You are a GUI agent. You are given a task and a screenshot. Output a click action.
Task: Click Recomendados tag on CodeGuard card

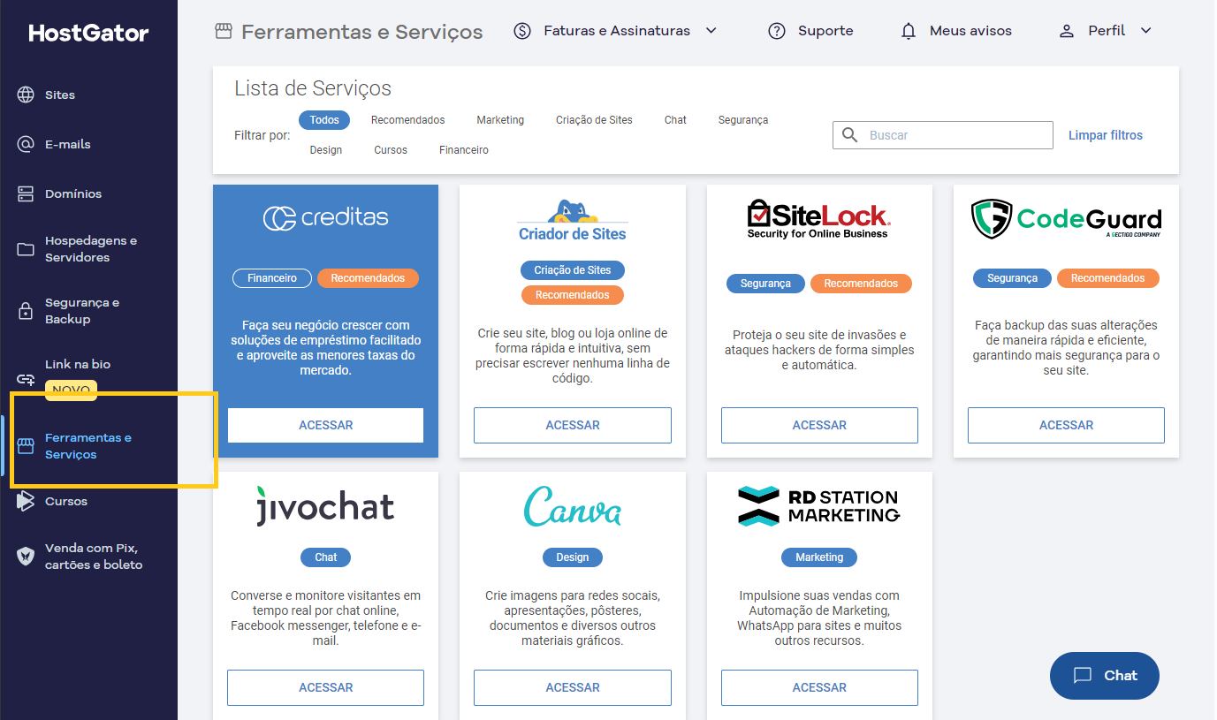pyautogui.click(x=1107, y=278)
